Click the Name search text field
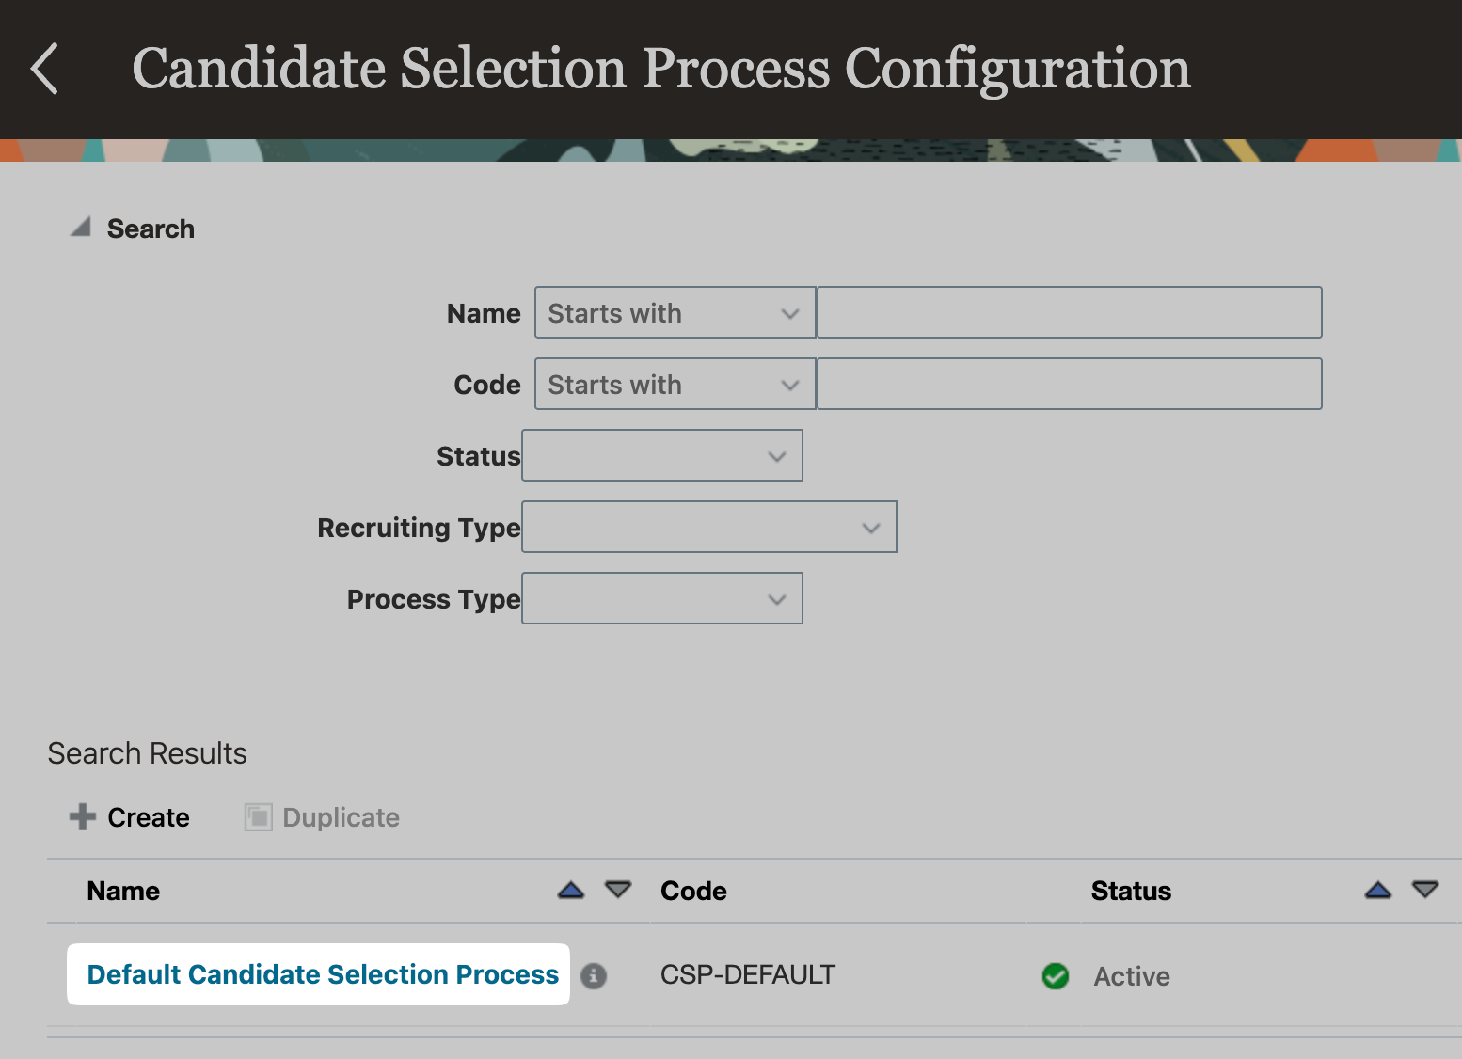The image size is (1462, 1059). [x=1070, y=312]
